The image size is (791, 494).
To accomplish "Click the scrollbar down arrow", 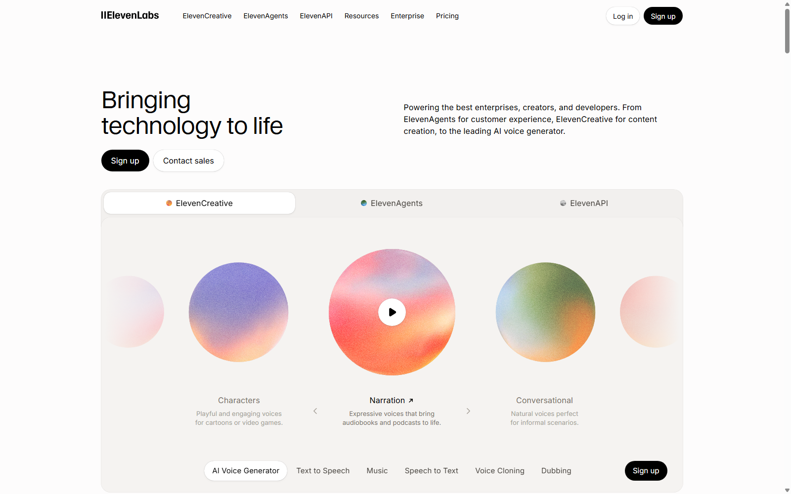I will click(787, 490).
